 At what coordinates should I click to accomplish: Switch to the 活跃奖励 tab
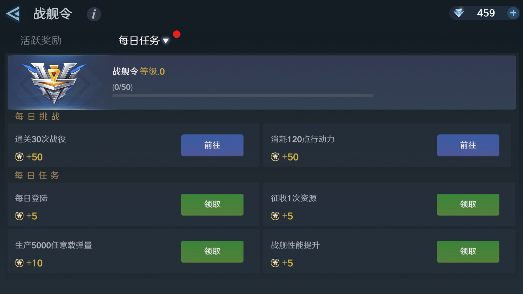tap(41, 41)
